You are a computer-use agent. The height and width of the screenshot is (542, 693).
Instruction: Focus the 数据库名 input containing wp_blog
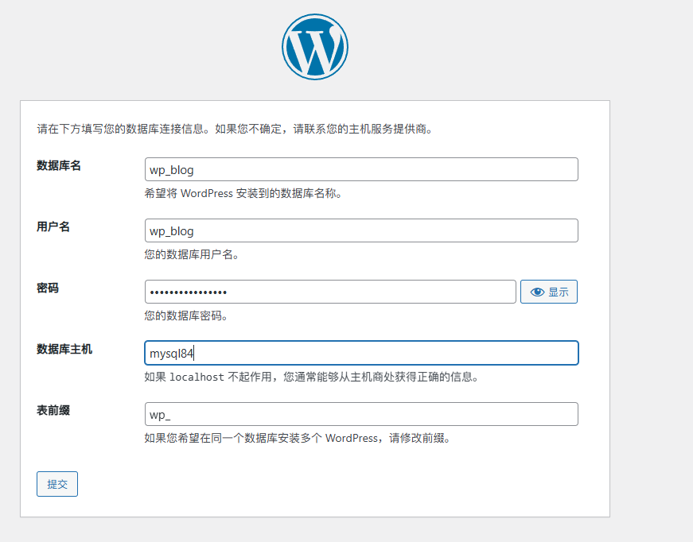click(361, 169)
